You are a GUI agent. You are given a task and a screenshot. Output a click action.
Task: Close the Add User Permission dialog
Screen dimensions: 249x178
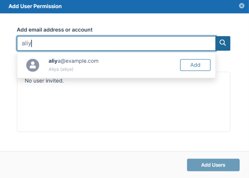(x=242, y=6)
